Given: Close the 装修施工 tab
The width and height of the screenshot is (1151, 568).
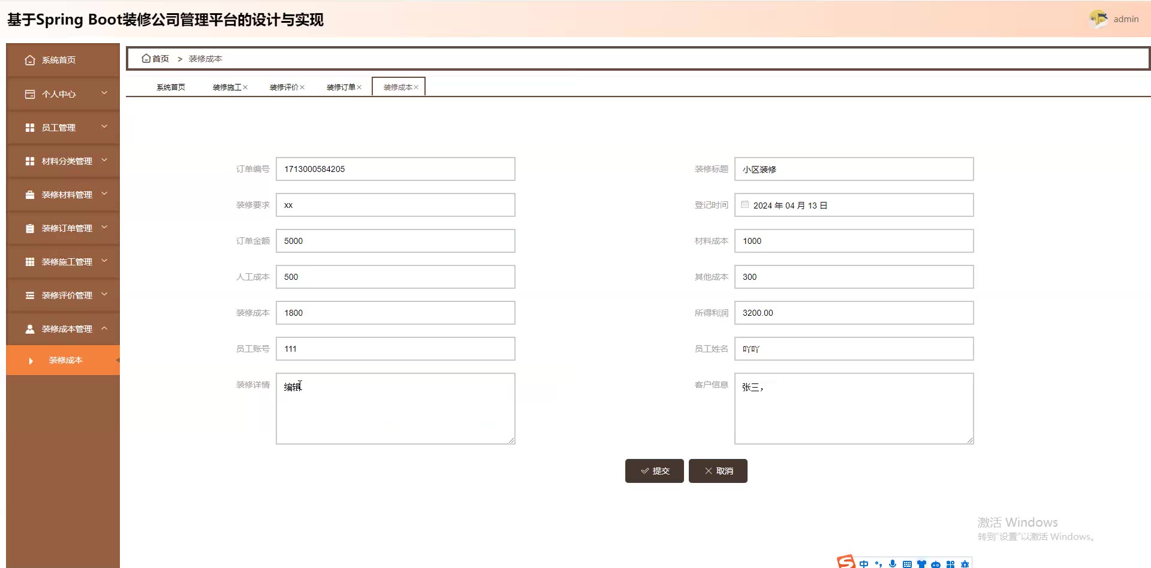Looking at the screenshot, I should coord(245,87).
